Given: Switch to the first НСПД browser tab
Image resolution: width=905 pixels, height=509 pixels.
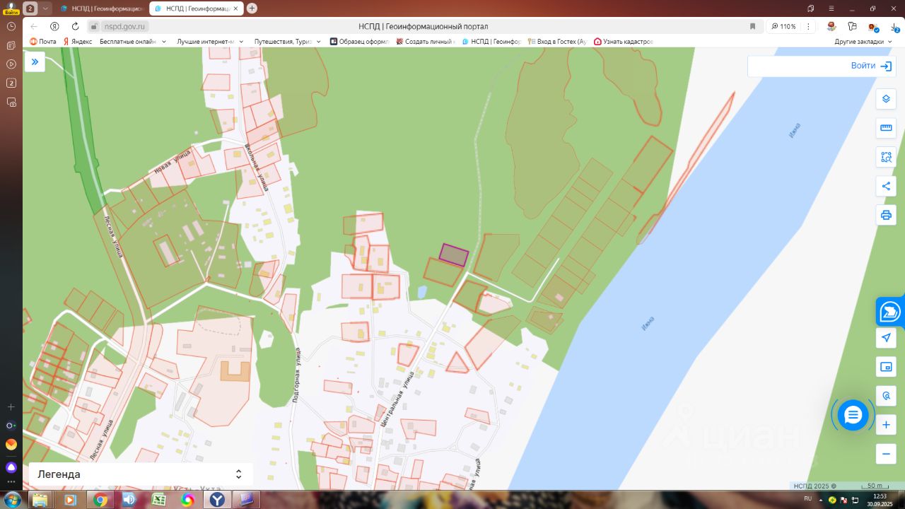Looking at the screenshot, I should click(x=101, y=8).
